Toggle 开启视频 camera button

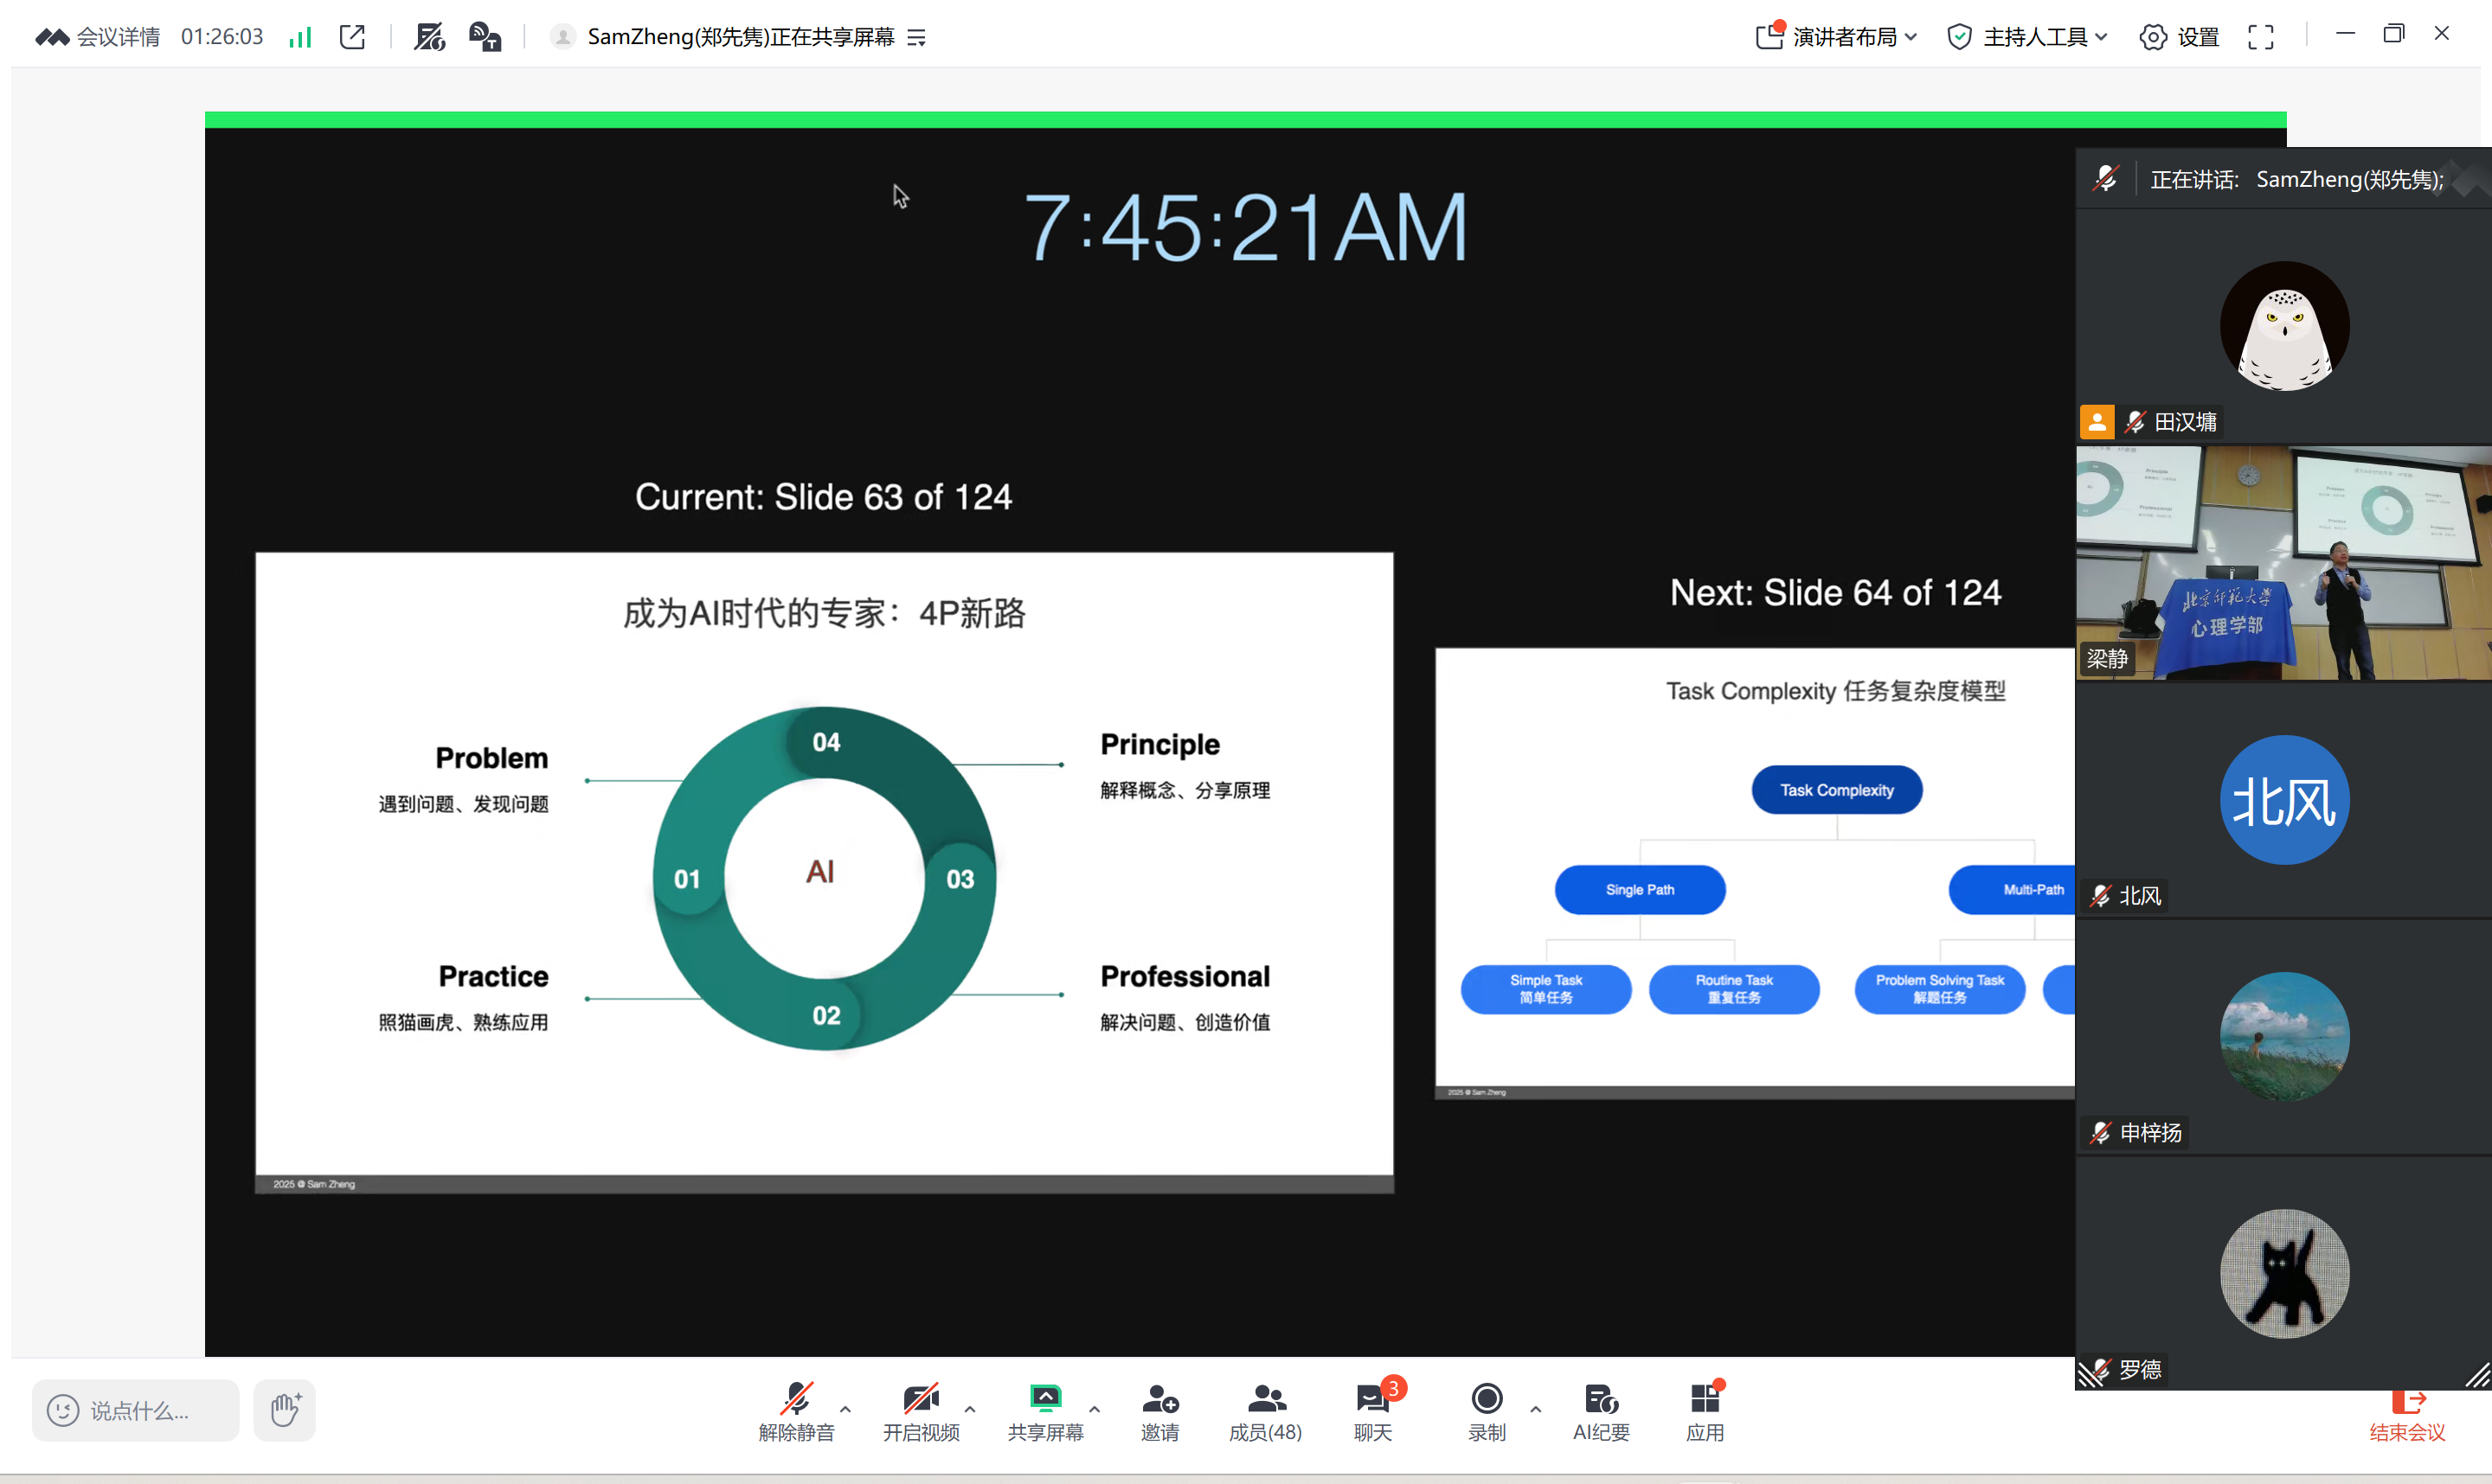pyautogui.click(x=921, y=1410)
